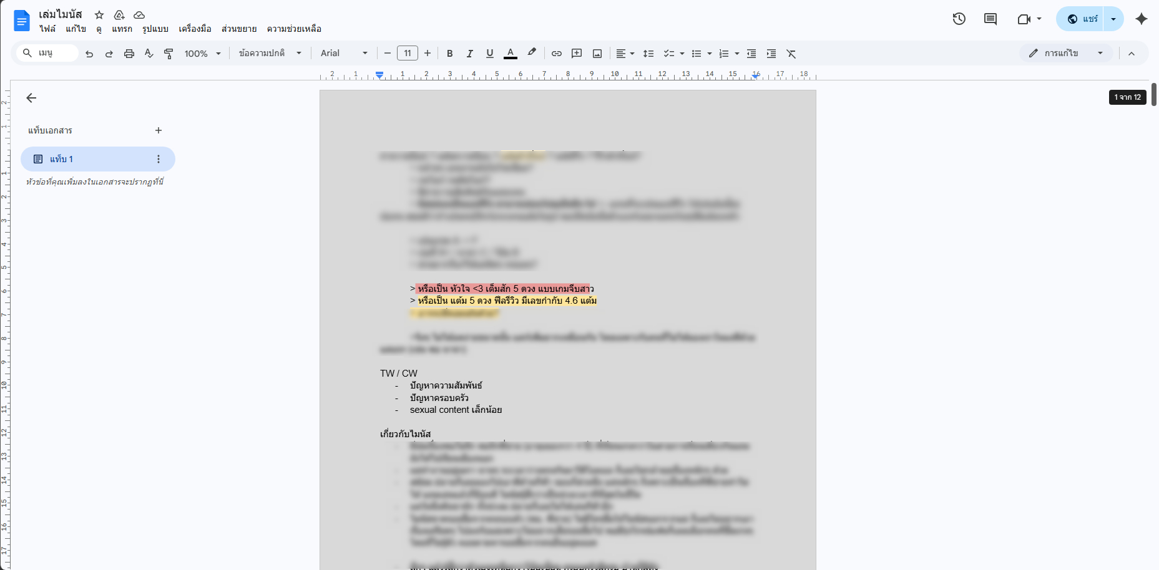Open the เครื่องมือ menu
Image resolution: width=1159 pixels, height=570 pixels.
coord(195,29)
